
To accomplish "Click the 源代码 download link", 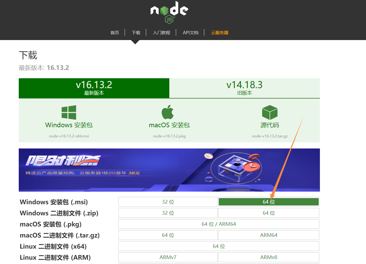I will click(x=270, y=125).
